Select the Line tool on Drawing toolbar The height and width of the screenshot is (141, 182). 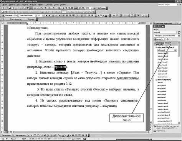pyautogui.click(x=28, y=135)
